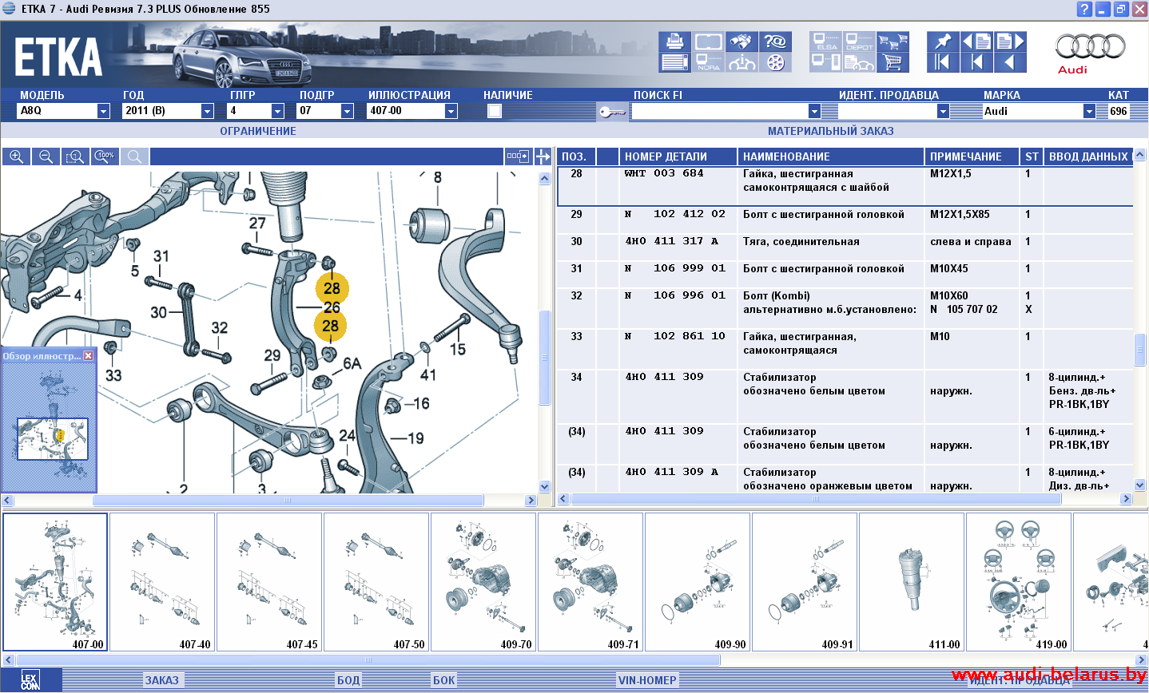This screenshot has height=693, width=1149.
Task: Switch to the VIN-НОМЕР tab
Action: click(x=647, y=680)
